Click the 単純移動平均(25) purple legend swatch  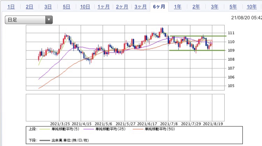88,129
